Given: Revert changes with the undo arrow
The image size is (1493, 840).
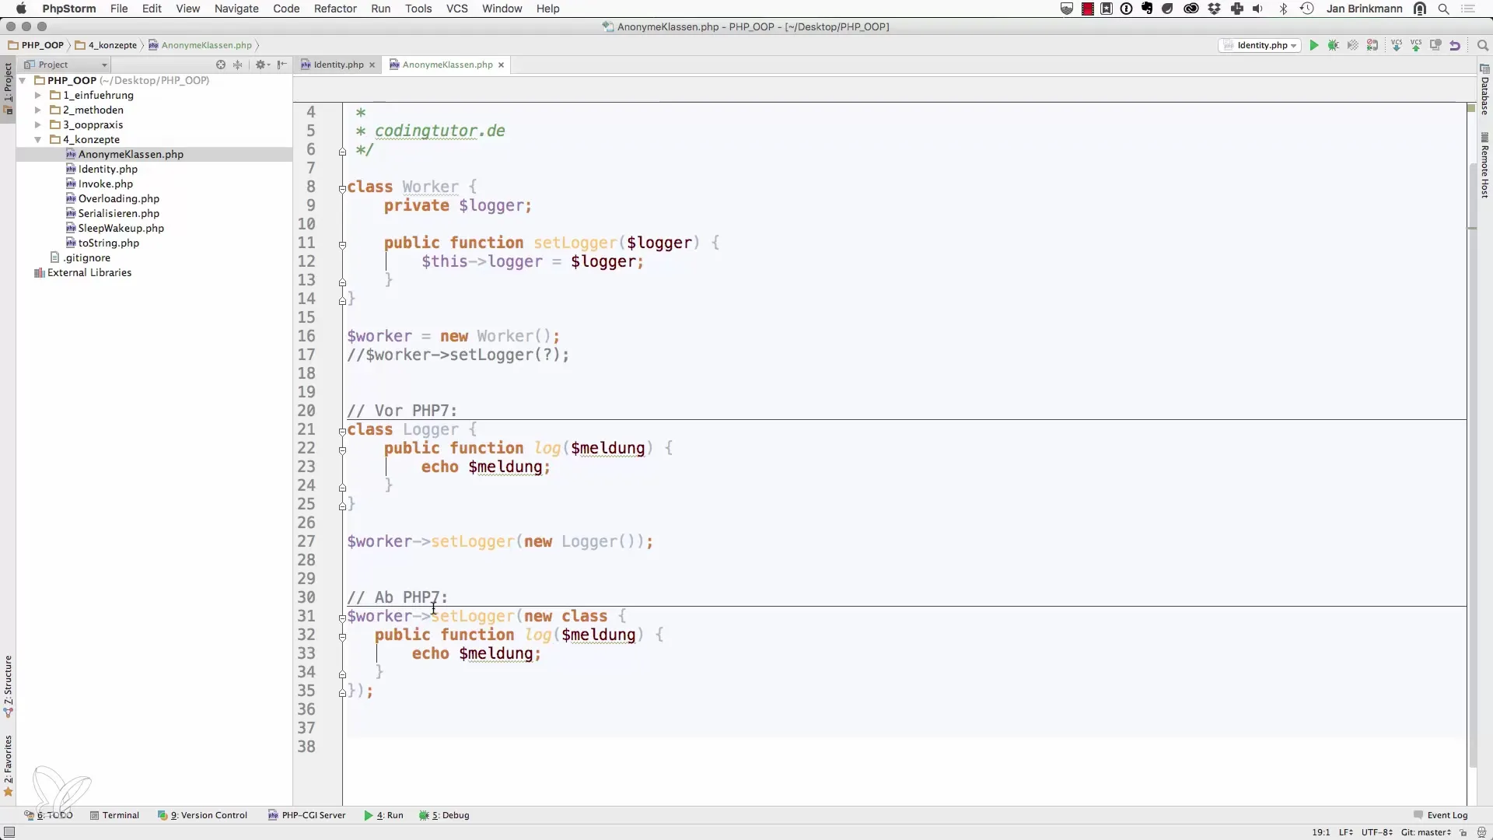Looking at the screenshot, I should pos(1455,45).
